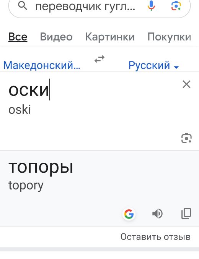Click the arrow next to Русский
Image resolution: width=199 pixels, height=259 pixels.
[176, 67]
